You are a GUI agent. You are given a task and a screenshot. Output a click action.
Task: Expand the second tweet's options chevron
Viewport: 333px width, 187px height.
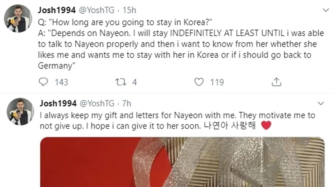[x=321, y=103]
